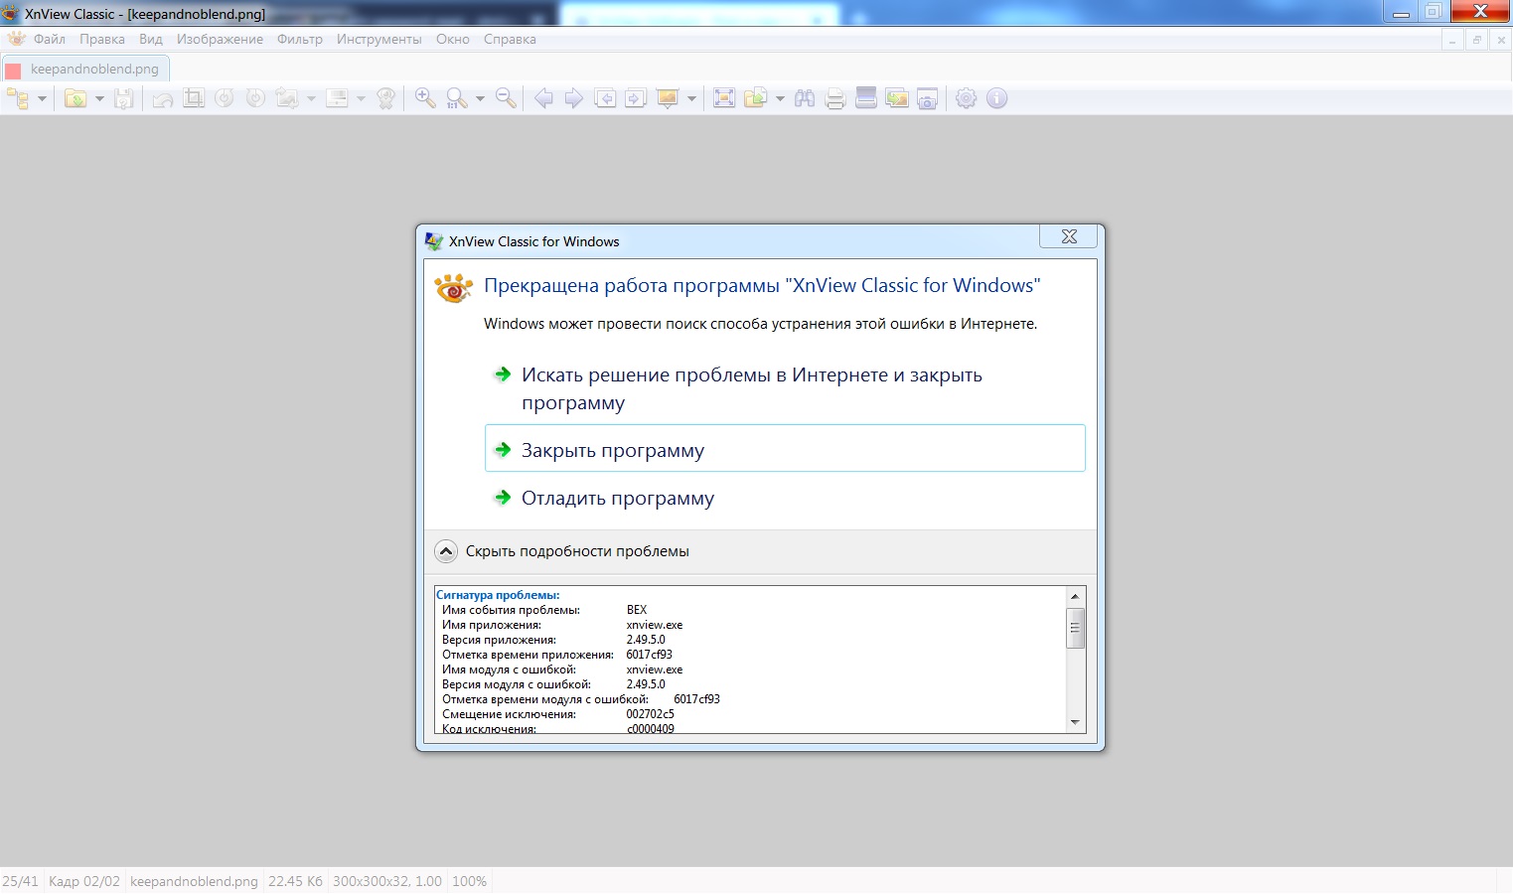
Task: Choose 'Искать решение проблемы в Интернете' option
Action: tap(785, 388)
